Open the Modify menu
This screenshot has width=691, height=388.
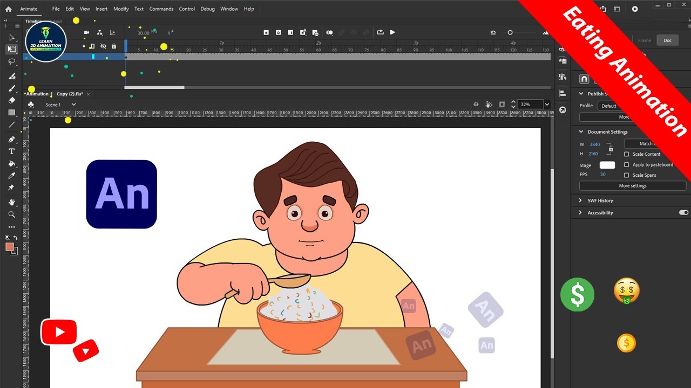(121, 9)
